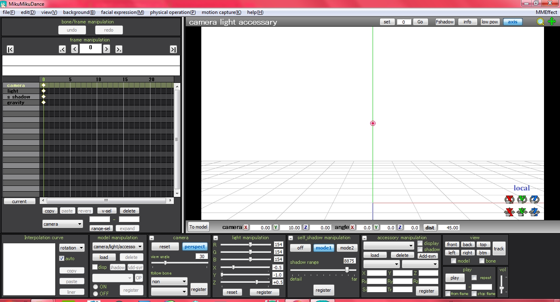560x302 pixels.
Task: Click the play button
Action: pos(455,278)
